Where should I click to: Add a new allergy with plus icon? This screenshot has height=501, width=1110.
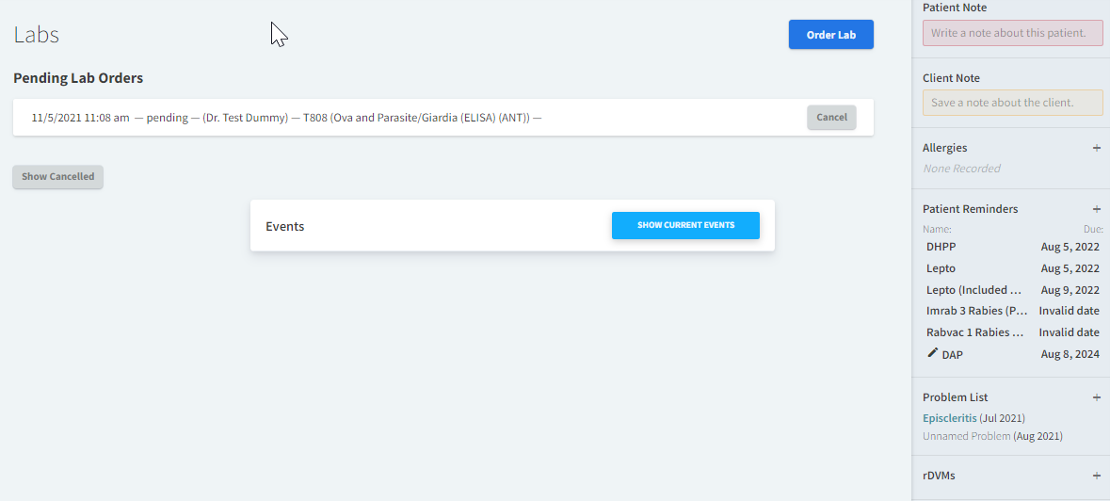[1096, 148]
